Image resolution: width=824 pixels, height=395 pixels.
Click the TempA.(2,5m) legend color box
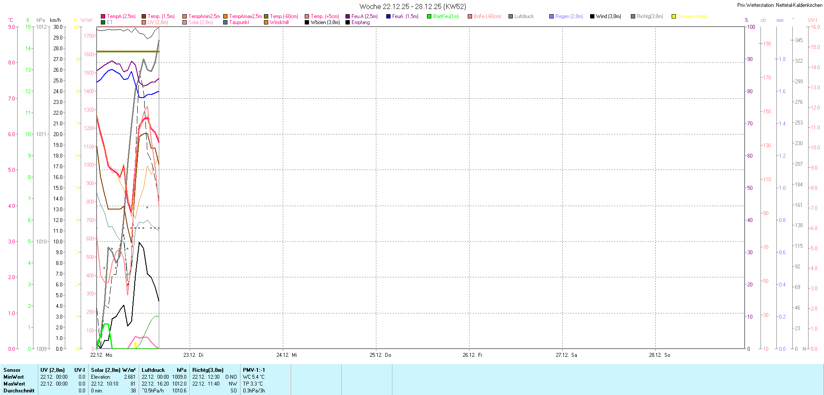103,16
